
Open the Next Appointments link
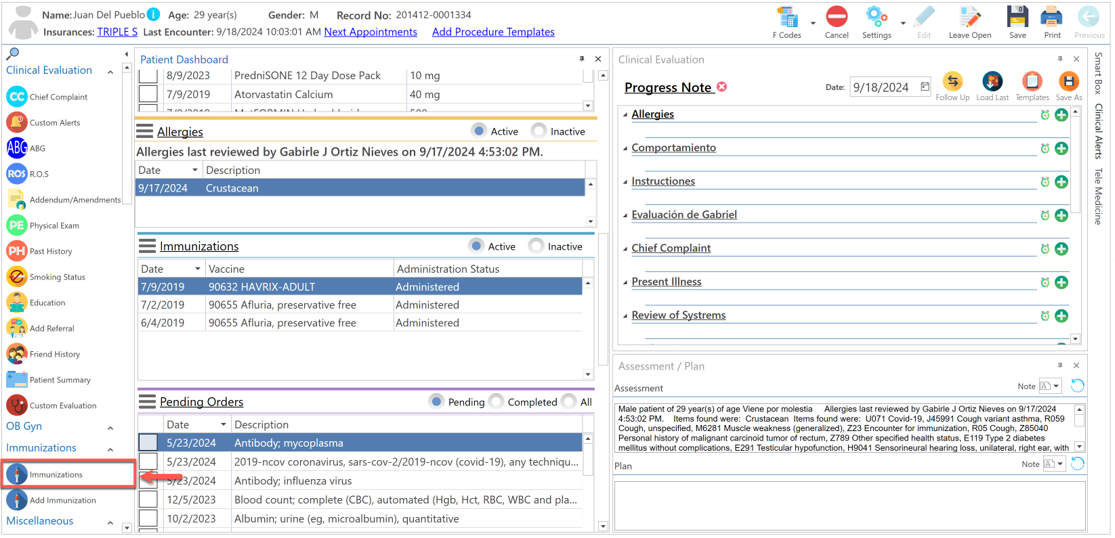(x=371, y=32)
